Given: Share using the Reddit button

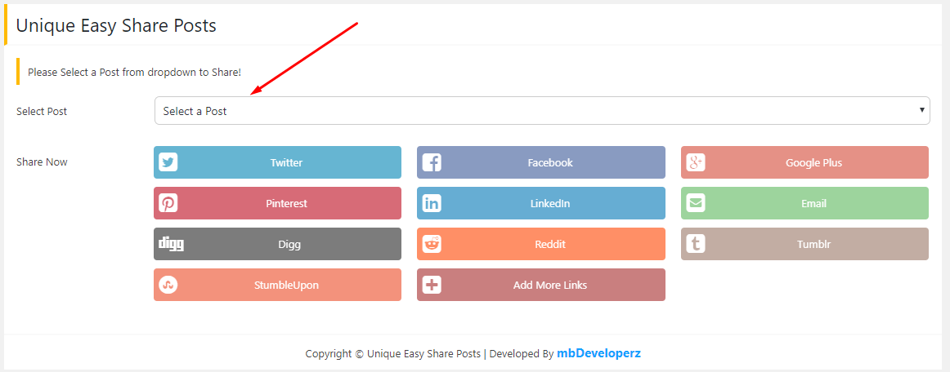Looking at the screenshot, I should coord(549,244).
